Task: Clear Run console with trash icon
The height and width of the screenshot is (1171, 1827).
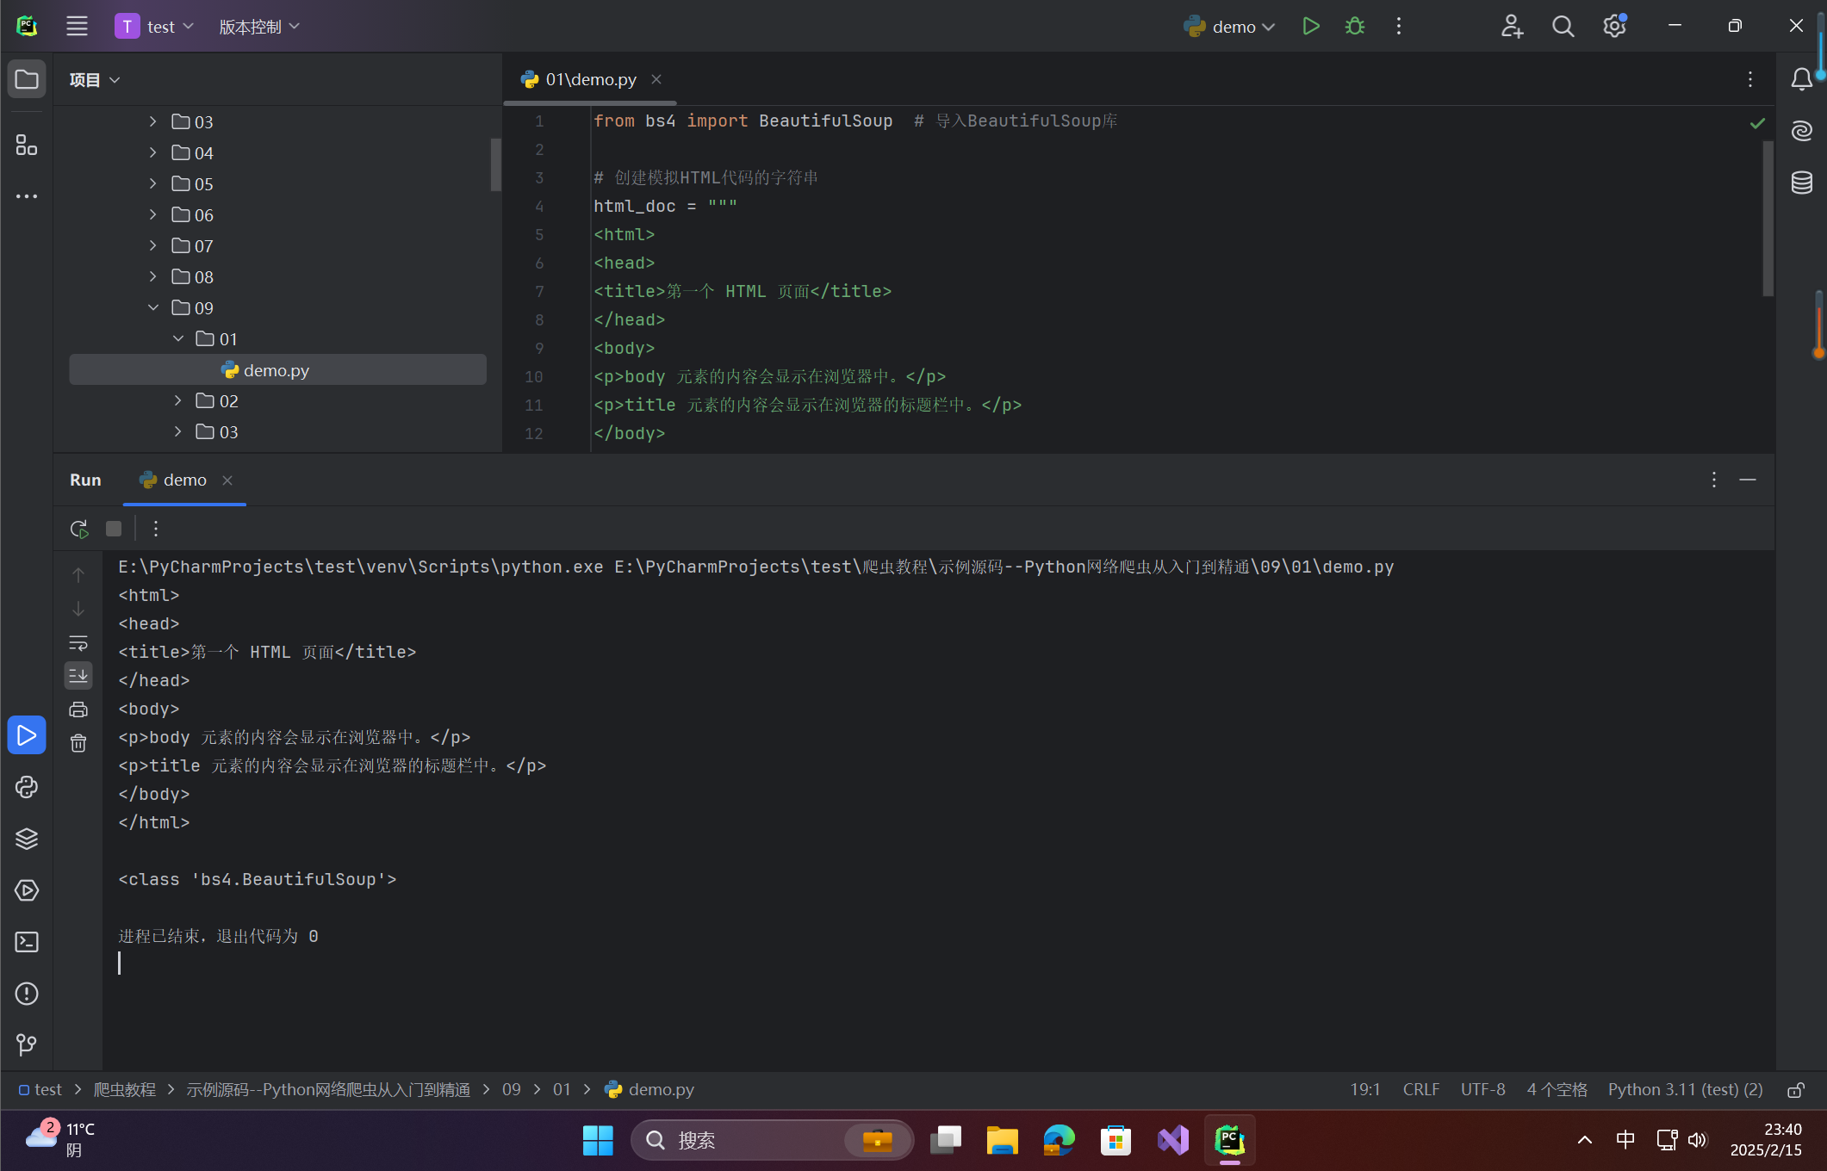Action: coord(78,743)
